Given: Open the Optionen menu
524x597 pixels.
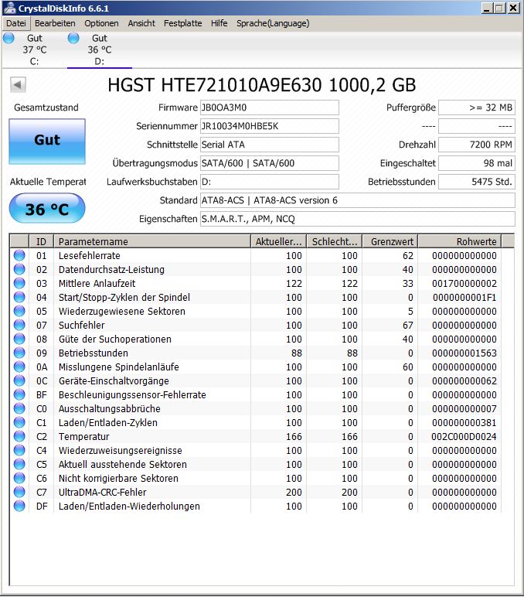Looking at the screenshot, I should [x=101, y=23].
